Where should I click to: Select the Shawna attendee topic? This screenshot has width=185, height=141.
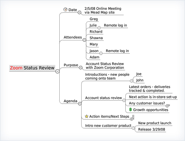tap(96, 38)
